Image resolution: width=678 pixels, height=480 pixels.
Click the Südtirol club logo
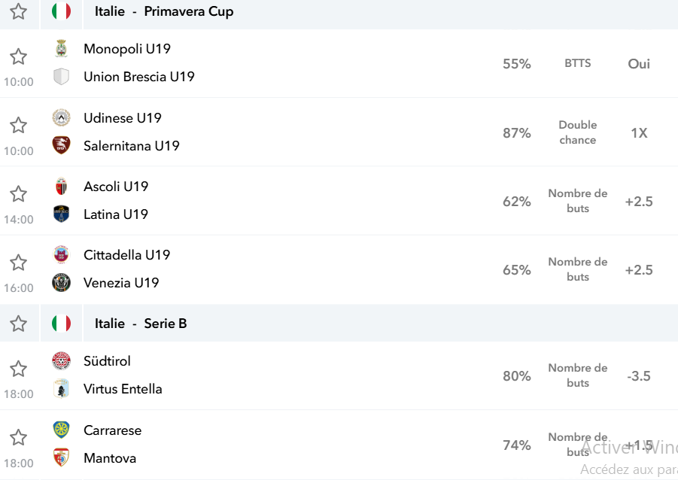[61, 360]
